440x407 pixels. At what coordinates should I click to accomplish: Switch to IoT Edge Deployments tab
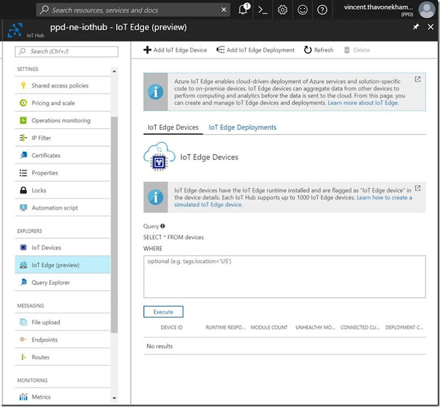coord(243,128)
